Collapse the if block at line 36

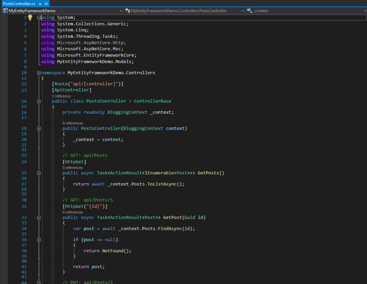(x=39, y=240)
